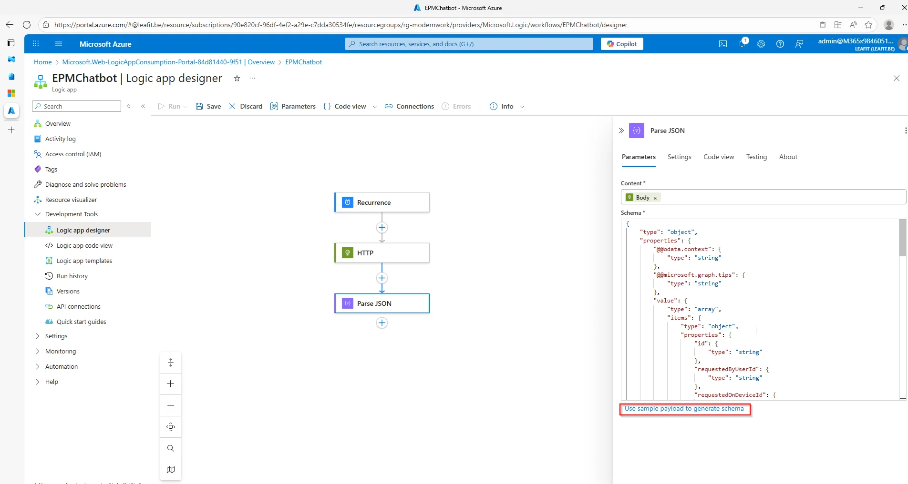Screen dimensions: 908x484
Task: Expand the Code view dropdown arrow
Action: click(375, 107)
